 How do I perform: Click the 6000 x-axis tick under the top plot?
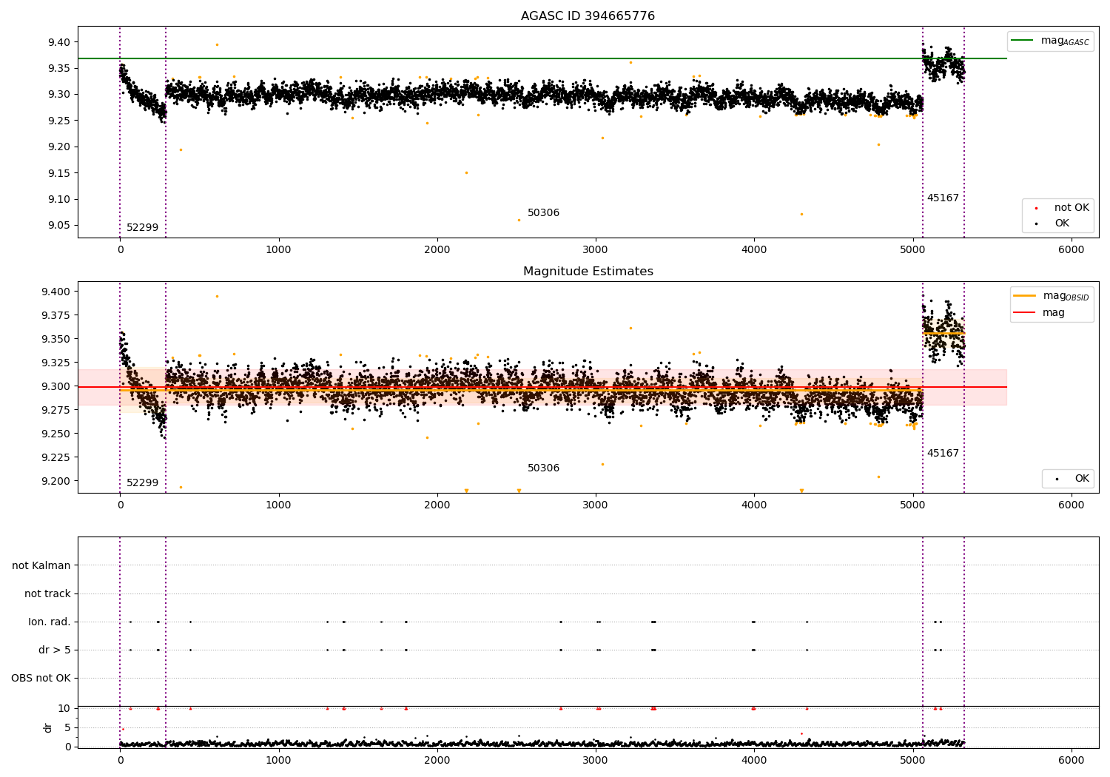pos(1072,250)
